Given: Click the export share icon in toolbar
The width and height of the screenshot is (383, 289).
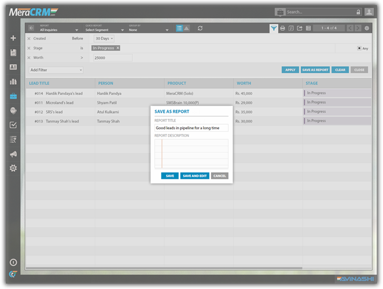Looking at the screenshot, I should (299, 28).
